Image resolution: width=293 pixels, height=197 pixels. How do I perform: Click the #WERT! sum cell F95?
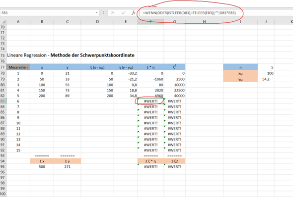coord(150,166)
